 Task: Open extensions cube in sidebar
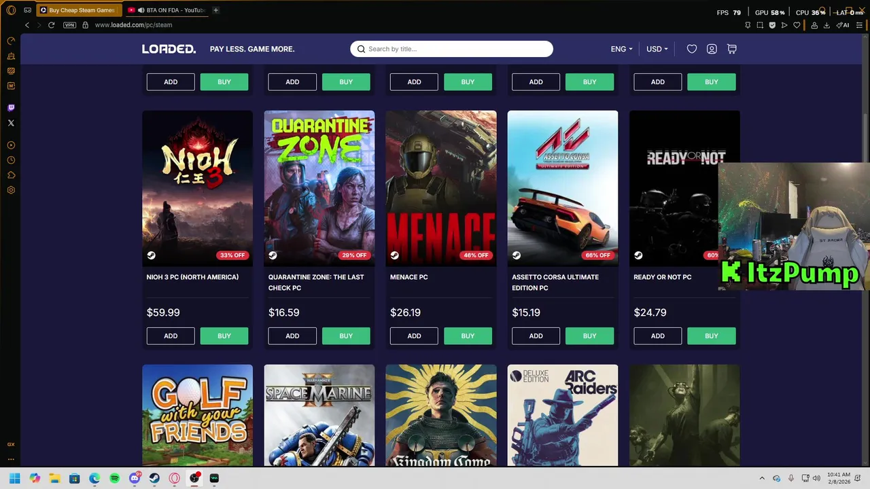(11, 175)
